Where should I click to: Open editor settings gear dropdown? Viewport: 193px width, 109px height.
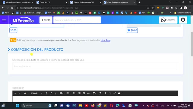point(120,93)
